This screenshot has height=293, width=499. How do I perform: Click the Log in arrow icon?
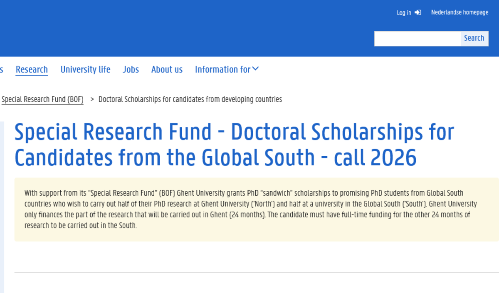point(417,12)
